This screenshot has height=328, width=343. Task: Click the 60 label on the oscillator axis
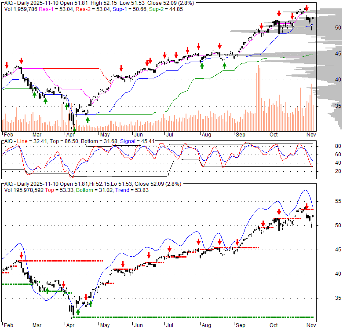coord(338,155)
